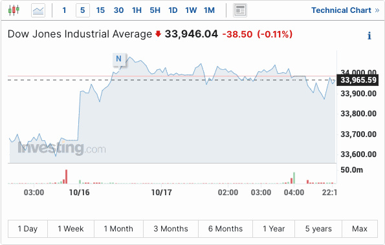Click the 10/16 date label

coord(80,193)
